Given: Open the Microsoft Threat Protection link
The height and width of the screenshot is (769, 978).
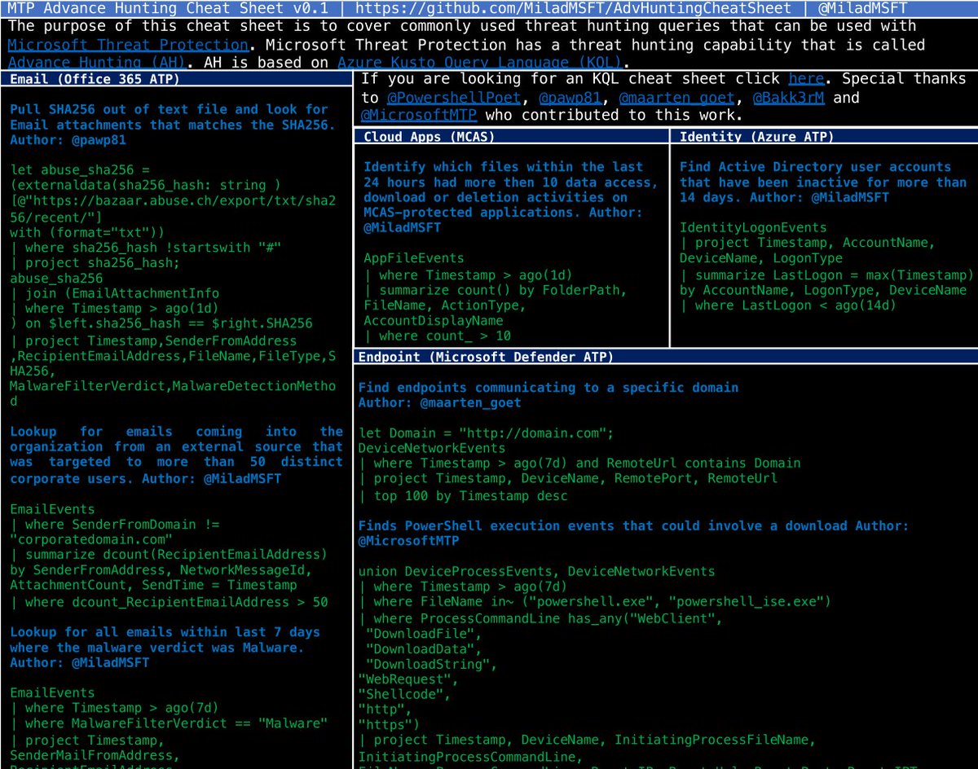Looking at the screenshot, I should point(127,44).
